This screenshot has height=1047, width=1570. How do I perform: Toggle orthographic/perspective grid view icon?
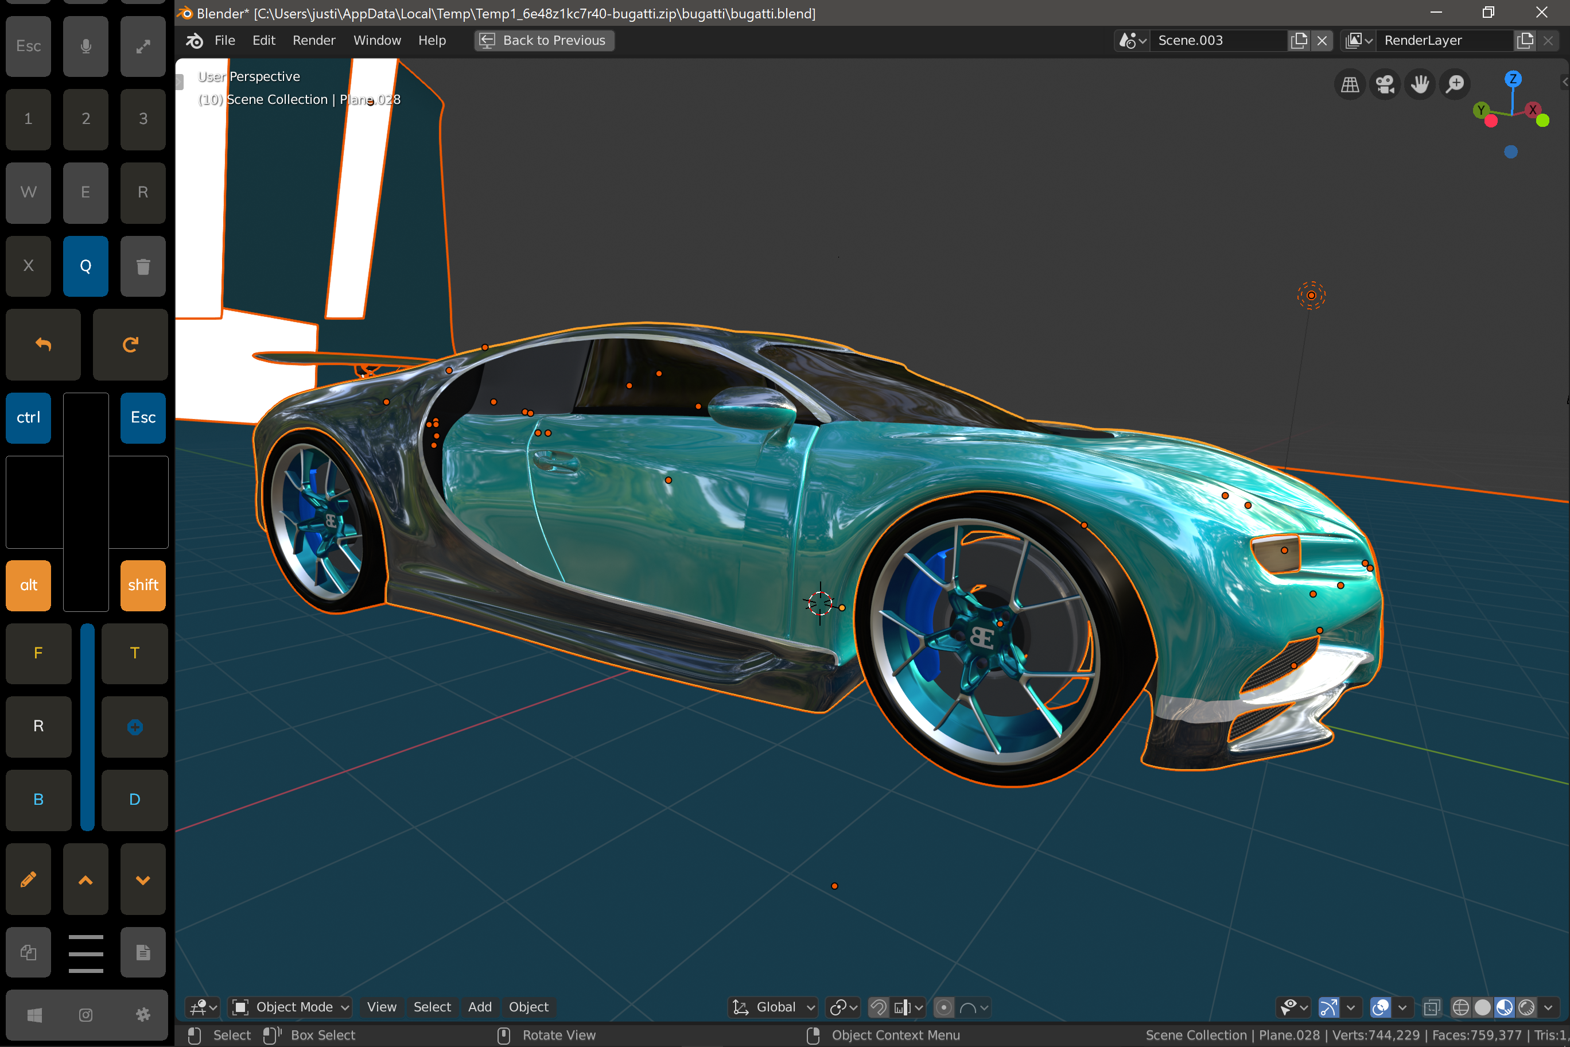click(x=1350, y=85)
